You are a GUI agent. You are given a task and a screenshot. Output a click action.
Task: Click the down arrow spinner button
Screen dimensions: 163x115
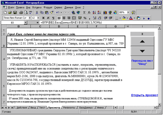click(x=142, y=51)
